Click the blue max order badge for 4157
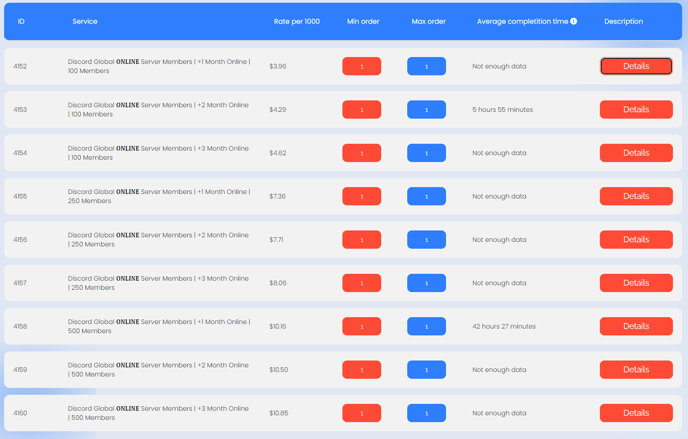The width and height of the screenshot is (688, 439). (426, 283)
